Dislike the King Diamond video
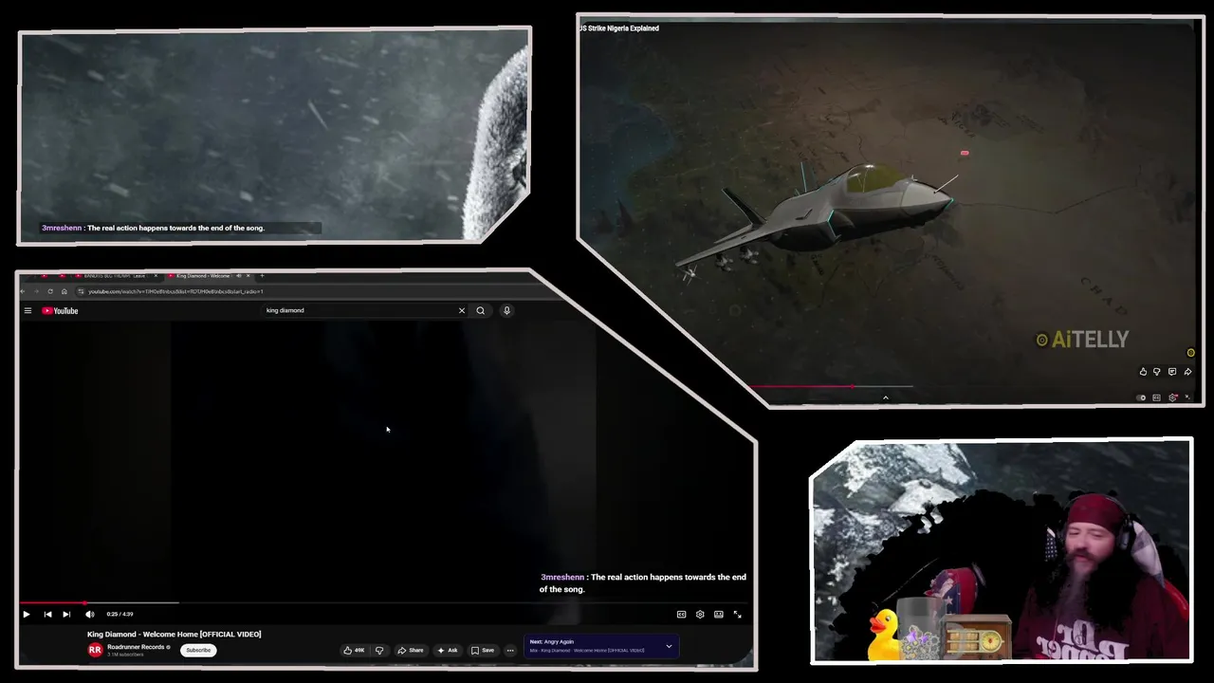 379,650
